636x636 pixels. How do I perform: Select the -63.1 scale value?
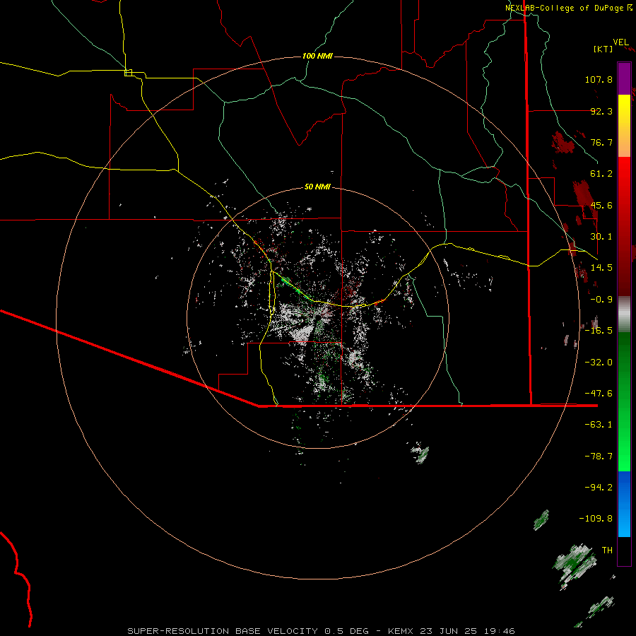pos(599,425)
